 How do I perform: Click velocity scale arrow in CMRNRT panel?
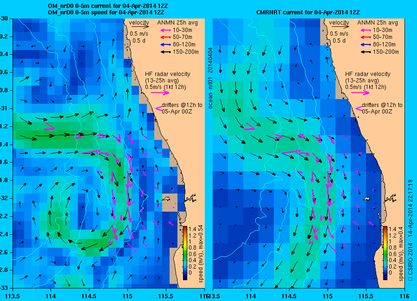coord(341,26)
